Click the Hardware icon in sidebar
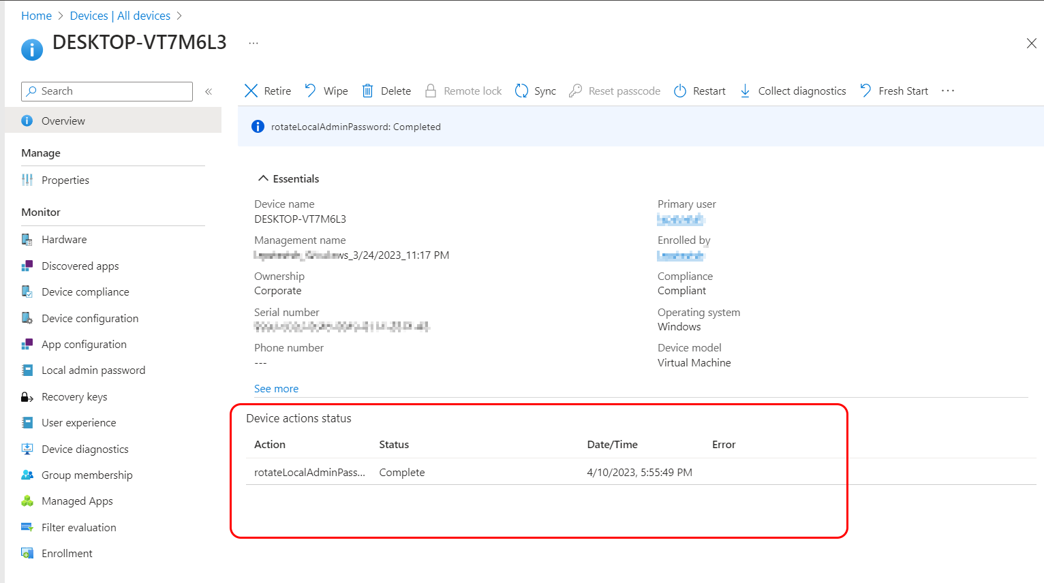 [27, 240]
